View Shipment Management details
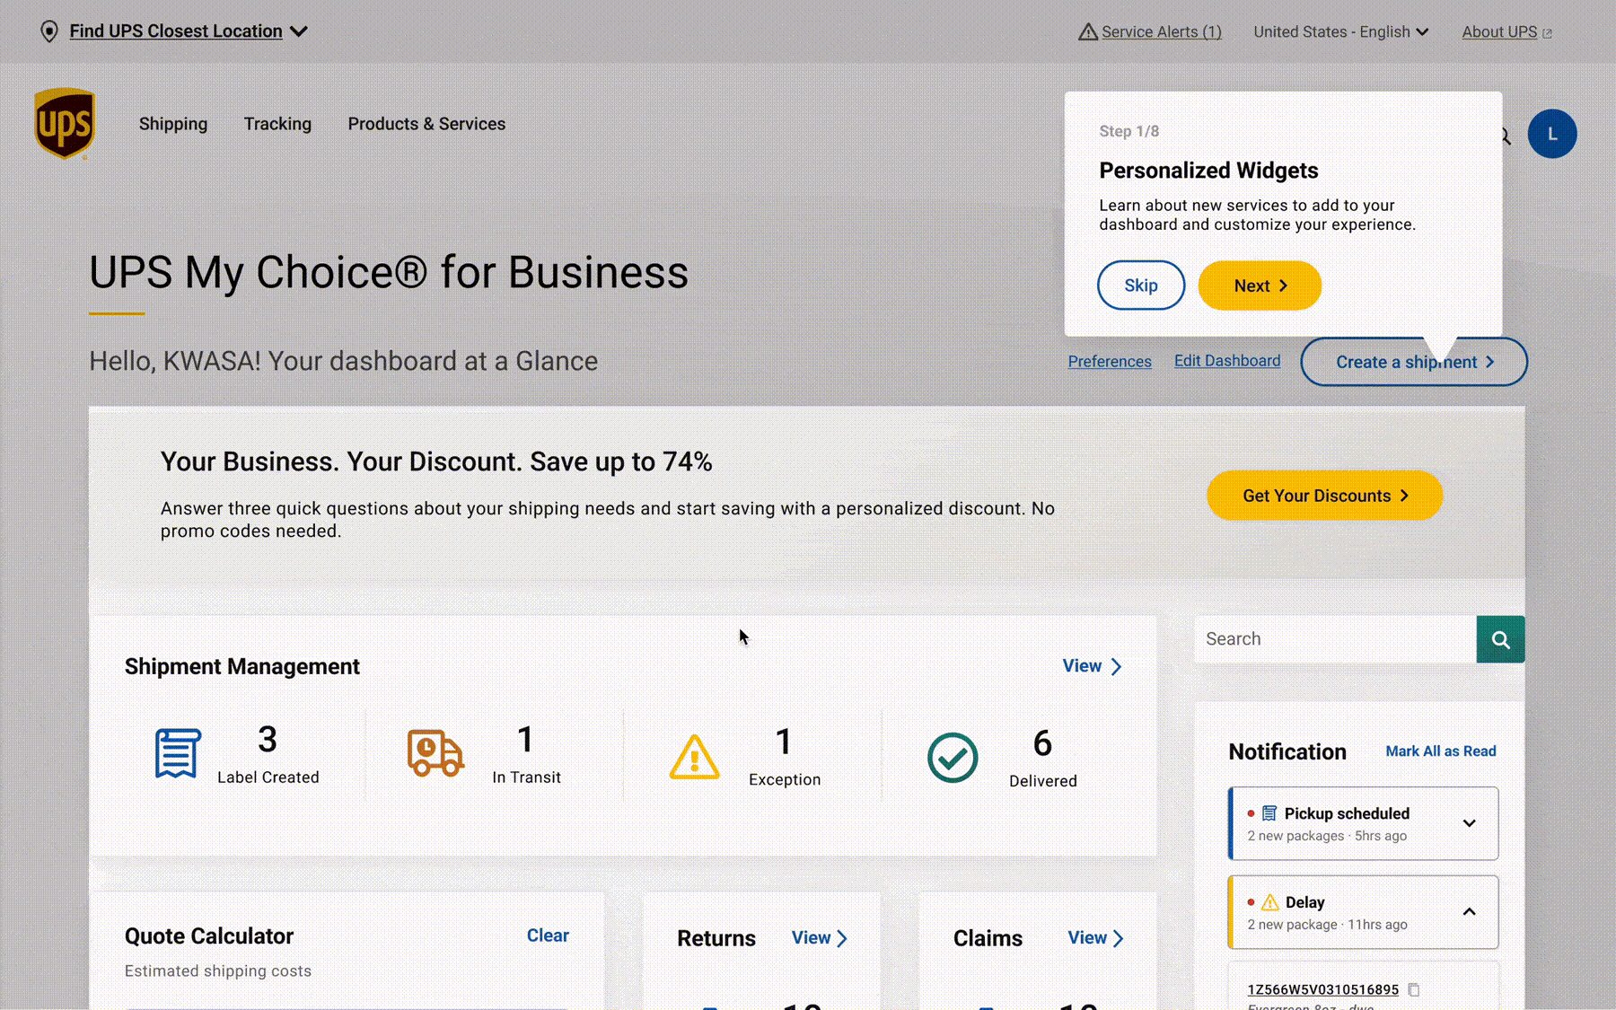This screenshot has width=1616, height=1010. pyautogui.click(x=1092, y=666)
